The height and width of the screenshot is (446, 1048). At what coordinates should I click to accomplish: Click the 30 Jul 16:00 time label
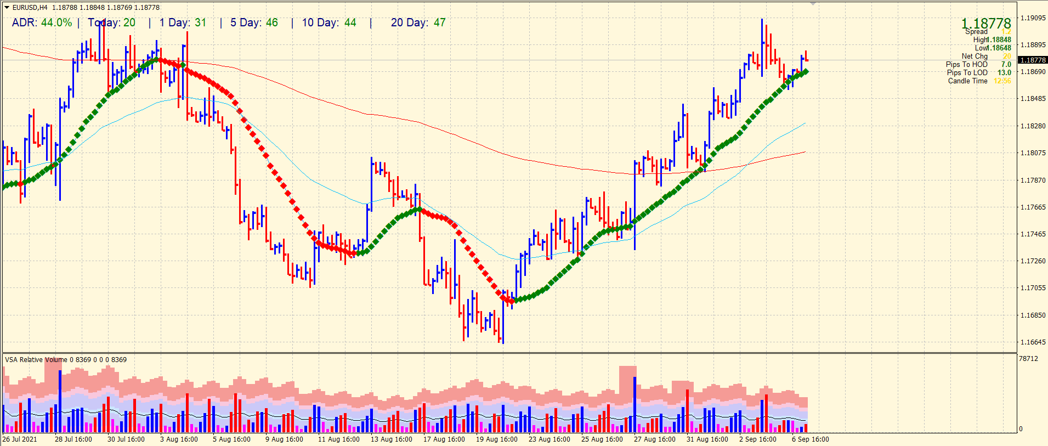coord(126,439)
